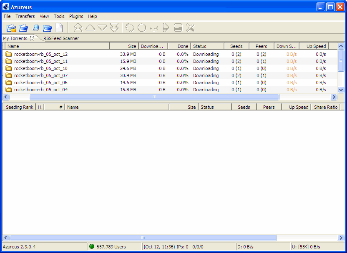Viewport: 347px width, 253px height.
Task: Click the move down triangle icon
Action: click(x=102, y=28)
